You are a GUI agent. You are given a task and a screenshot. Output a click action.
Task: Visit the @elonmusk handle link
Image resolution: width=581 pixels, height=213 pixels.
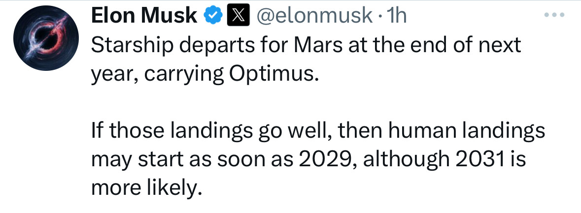click(x=314, y=16)
